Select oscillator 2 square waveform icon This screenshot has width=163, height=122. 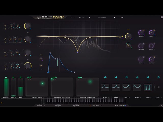coord(5,39)
